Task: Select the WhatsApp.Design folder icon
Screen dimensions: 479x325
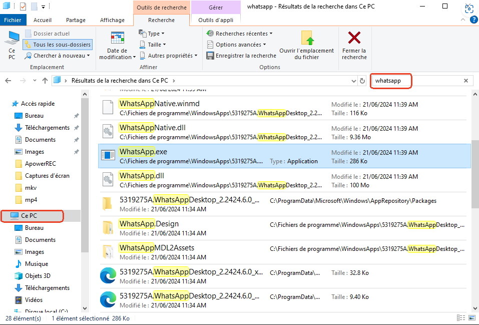Action: (x=108, y=228)
